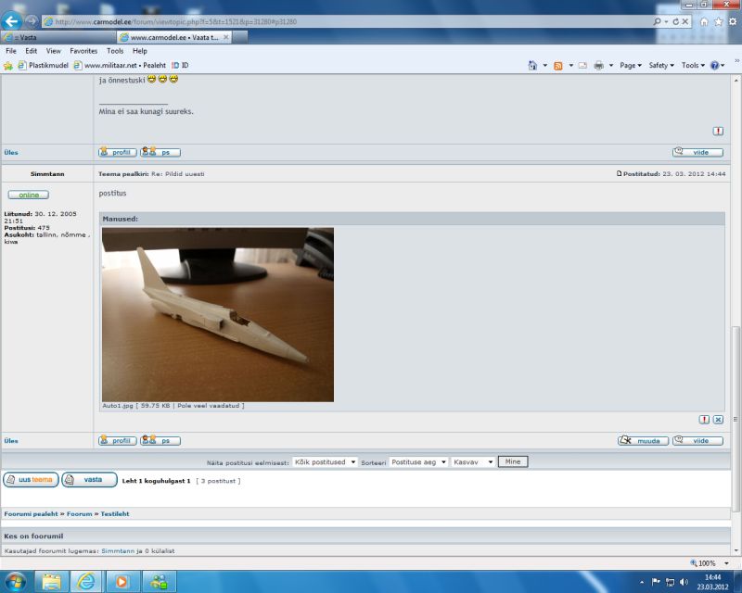Click the browser Back arrow button

point(14,20)
